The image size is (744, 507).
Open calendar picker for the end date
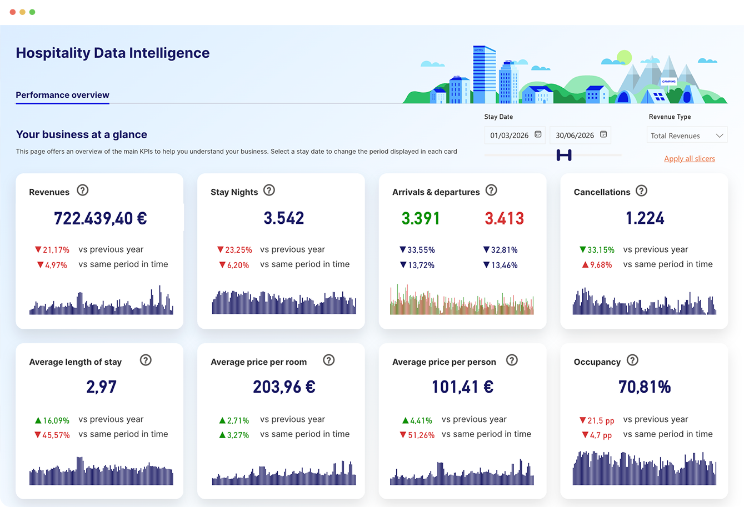click(603, 135)
